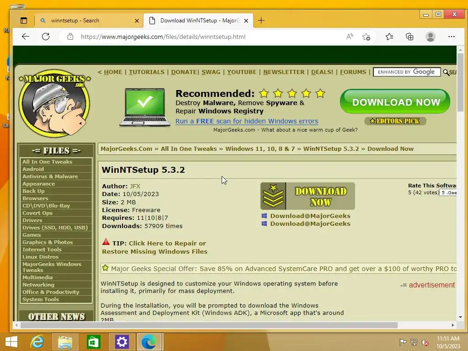Open Linux Distros category

pos(40,257)
